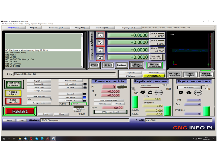The width and height of the screenshot is (217, 162).
Task: Open the Plik menu
Action: pyautogui.click(x=3, y=24)
